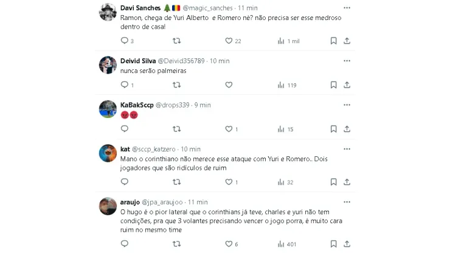Open KaBakSccp's profile picture

[108, 109]
